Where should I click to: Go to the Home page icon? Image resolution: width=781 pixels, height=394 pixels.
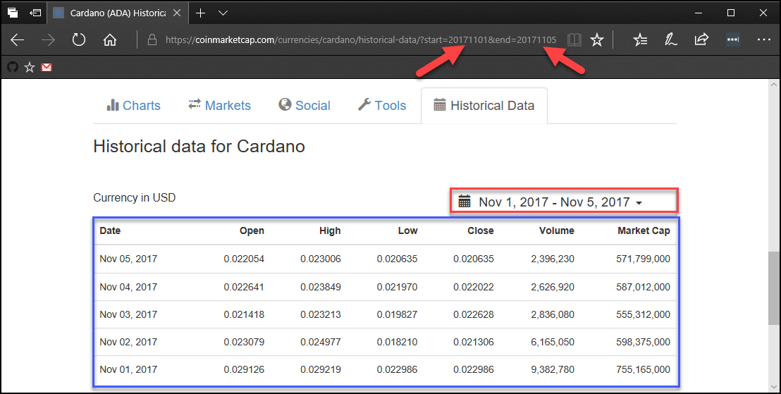(x=109, y=40)
